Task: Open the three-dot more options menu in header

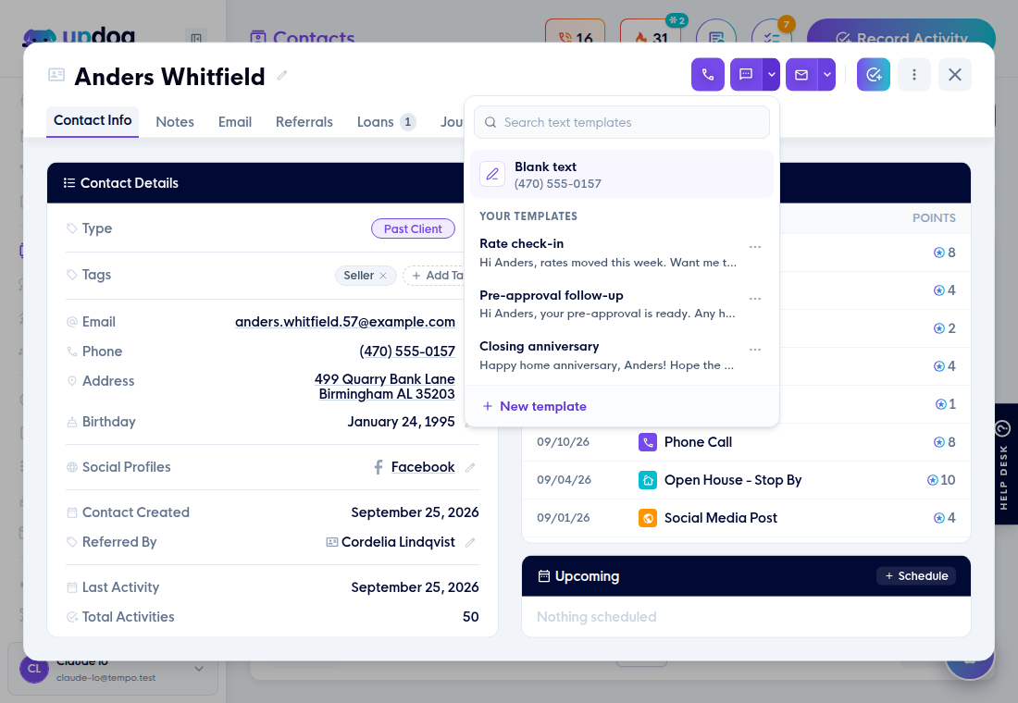Action: tap(914, 75)
